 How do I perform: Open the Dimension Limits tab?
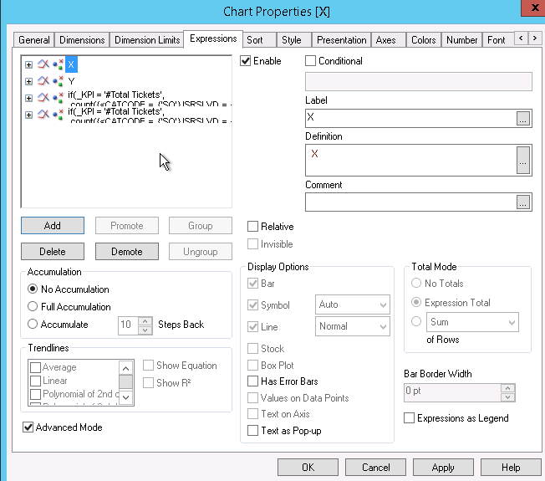(x=147, y=40)
